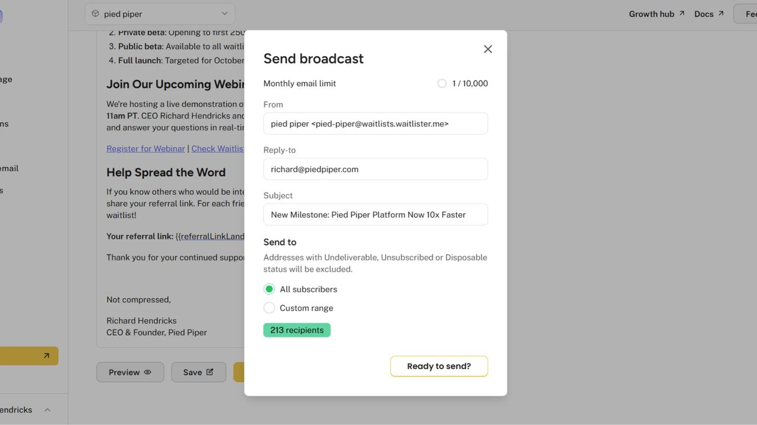This screenshot has height=425, width=757.
Task: Follow the Register for Webinar link
Action: pyautogui.click(x=145, y=148)
